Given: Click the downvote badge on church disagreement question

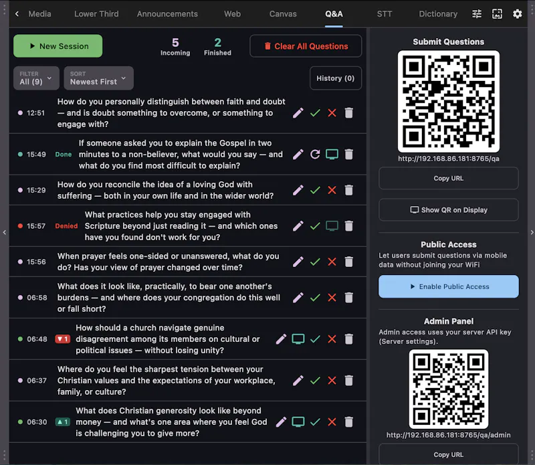Looking at the screenshot, I should point(62,339).
